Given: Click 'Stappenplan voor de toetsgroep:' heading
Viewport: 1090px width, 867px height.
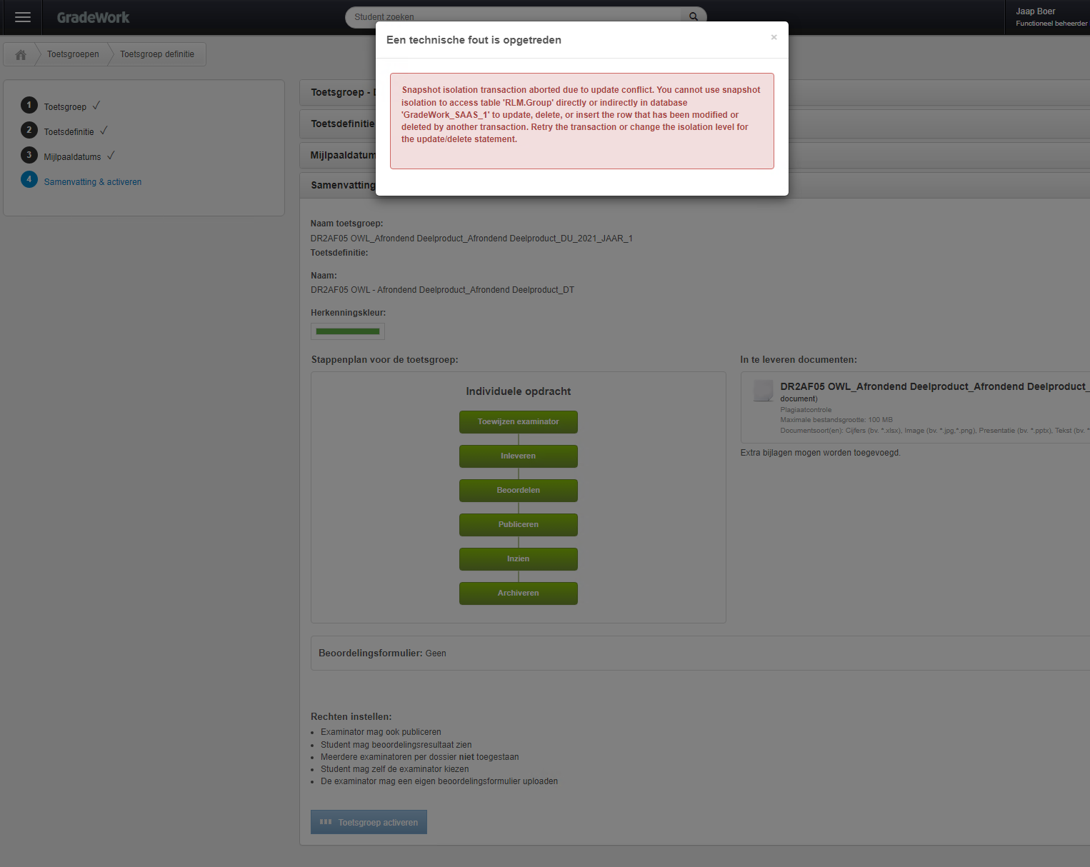Looking at the screenshot, I should coord(385,360).
